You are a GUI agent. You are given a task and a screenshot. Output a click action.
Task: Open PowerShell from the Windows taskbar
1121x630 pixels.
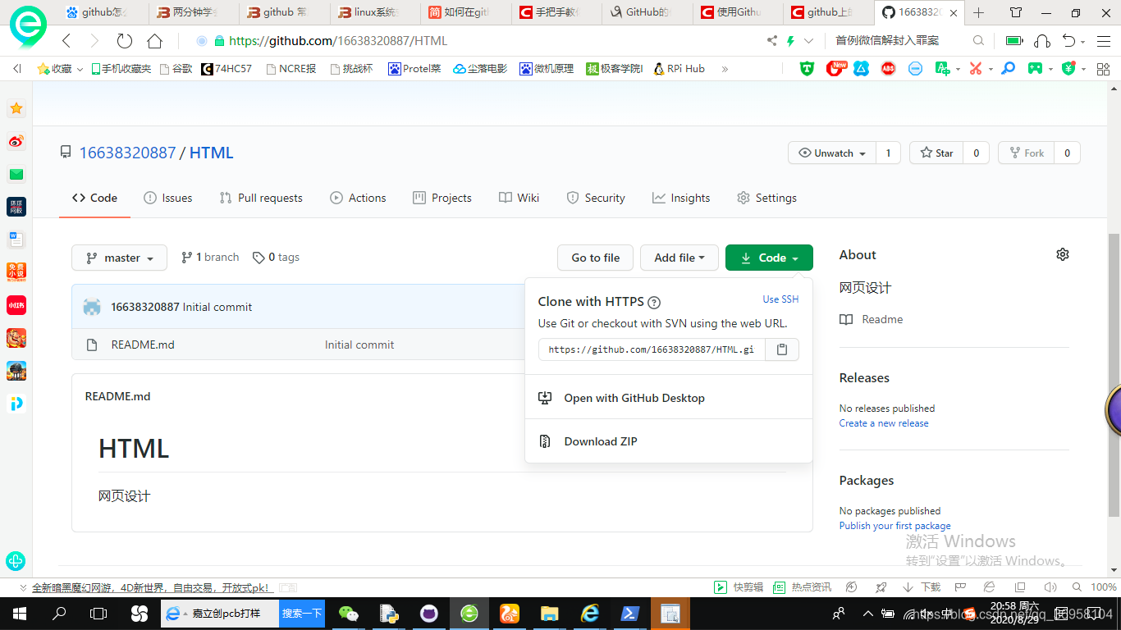630,614
